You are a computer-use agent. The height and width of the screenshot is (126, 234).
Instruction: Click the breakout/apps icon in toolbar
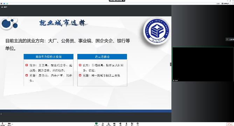pos(132,124)
